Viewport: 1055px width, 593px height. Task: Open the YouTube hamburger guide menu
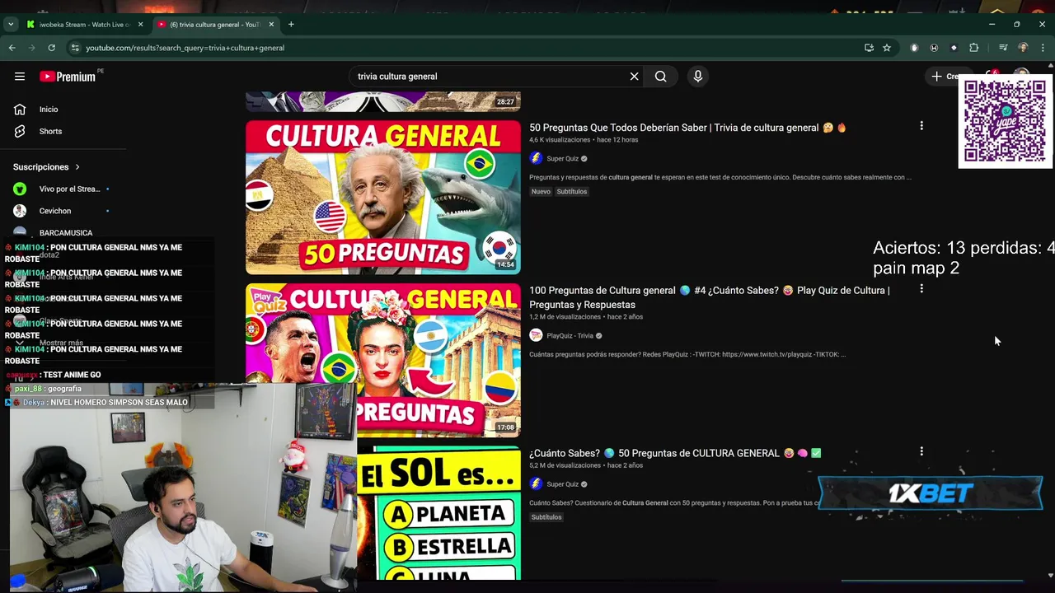(20, 77)
